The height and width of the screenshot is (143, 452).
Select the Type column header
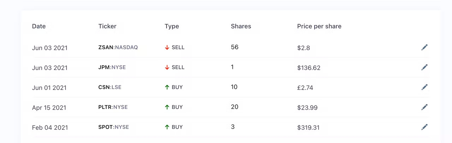(172, 26)
